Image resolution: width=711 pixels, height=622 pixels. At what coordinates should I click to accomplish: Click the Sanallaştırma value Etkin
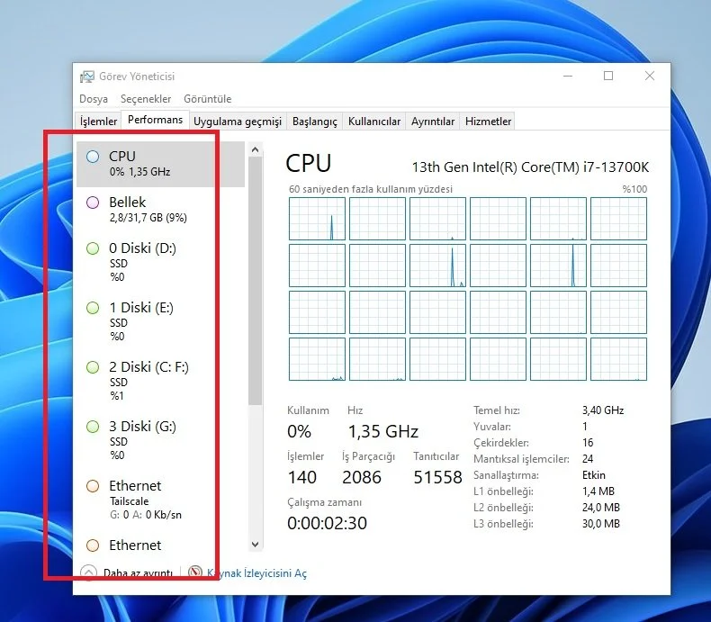point(594,475)
